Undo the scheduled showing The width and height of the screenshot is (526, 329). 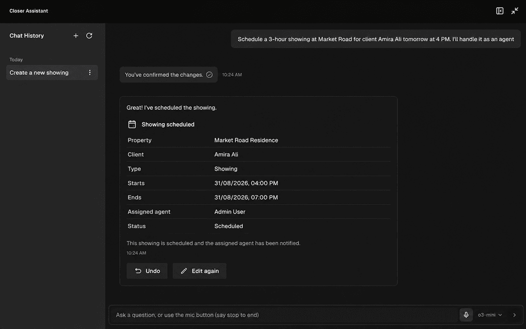tap(147, 271)
